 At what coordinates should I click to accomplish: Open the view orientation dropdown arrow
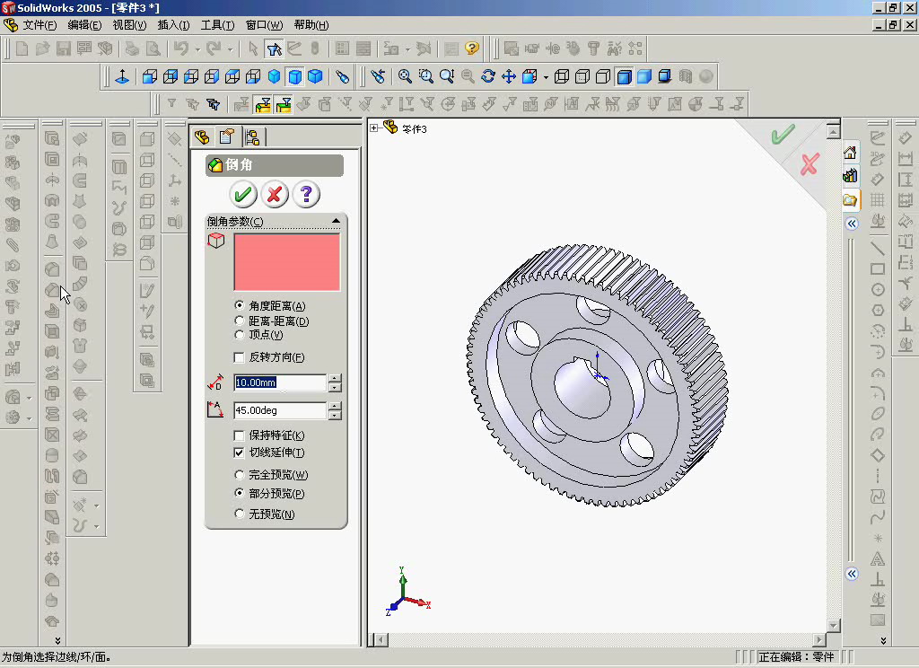coord(546,77)
